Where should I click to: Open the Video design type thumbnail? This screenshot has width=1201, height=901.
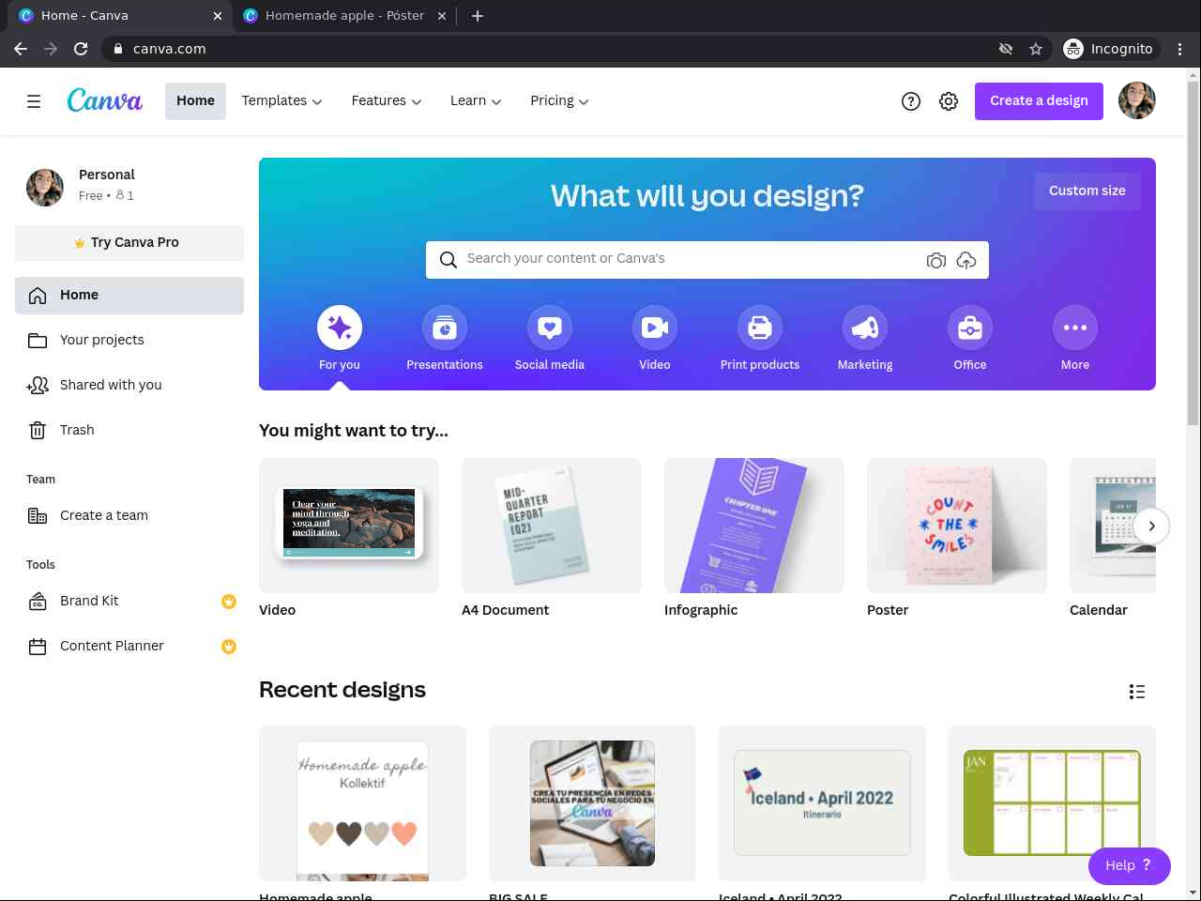(x=349, y=526)
